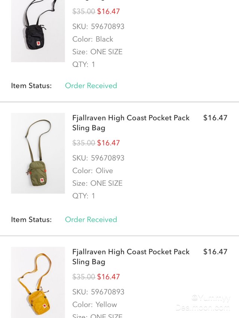This screenshot has height=318, width=239.
Task: Tap the Color: Olive label
Action: [x=93, y=171]
